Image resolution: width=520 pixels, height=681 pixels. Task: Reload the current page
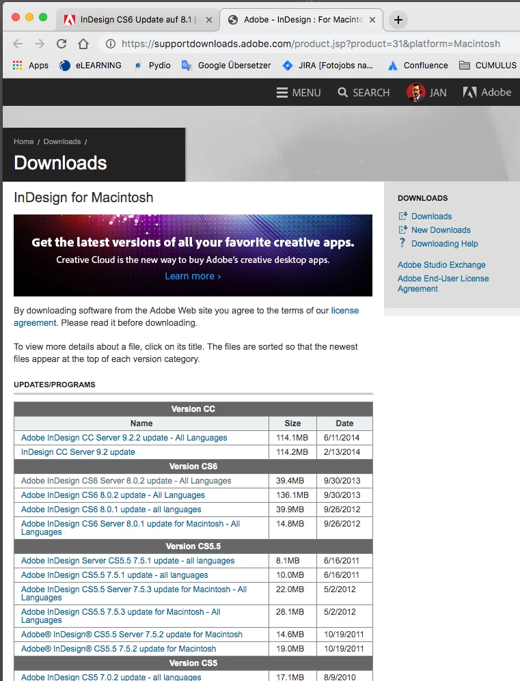click(x=61, y=44)
